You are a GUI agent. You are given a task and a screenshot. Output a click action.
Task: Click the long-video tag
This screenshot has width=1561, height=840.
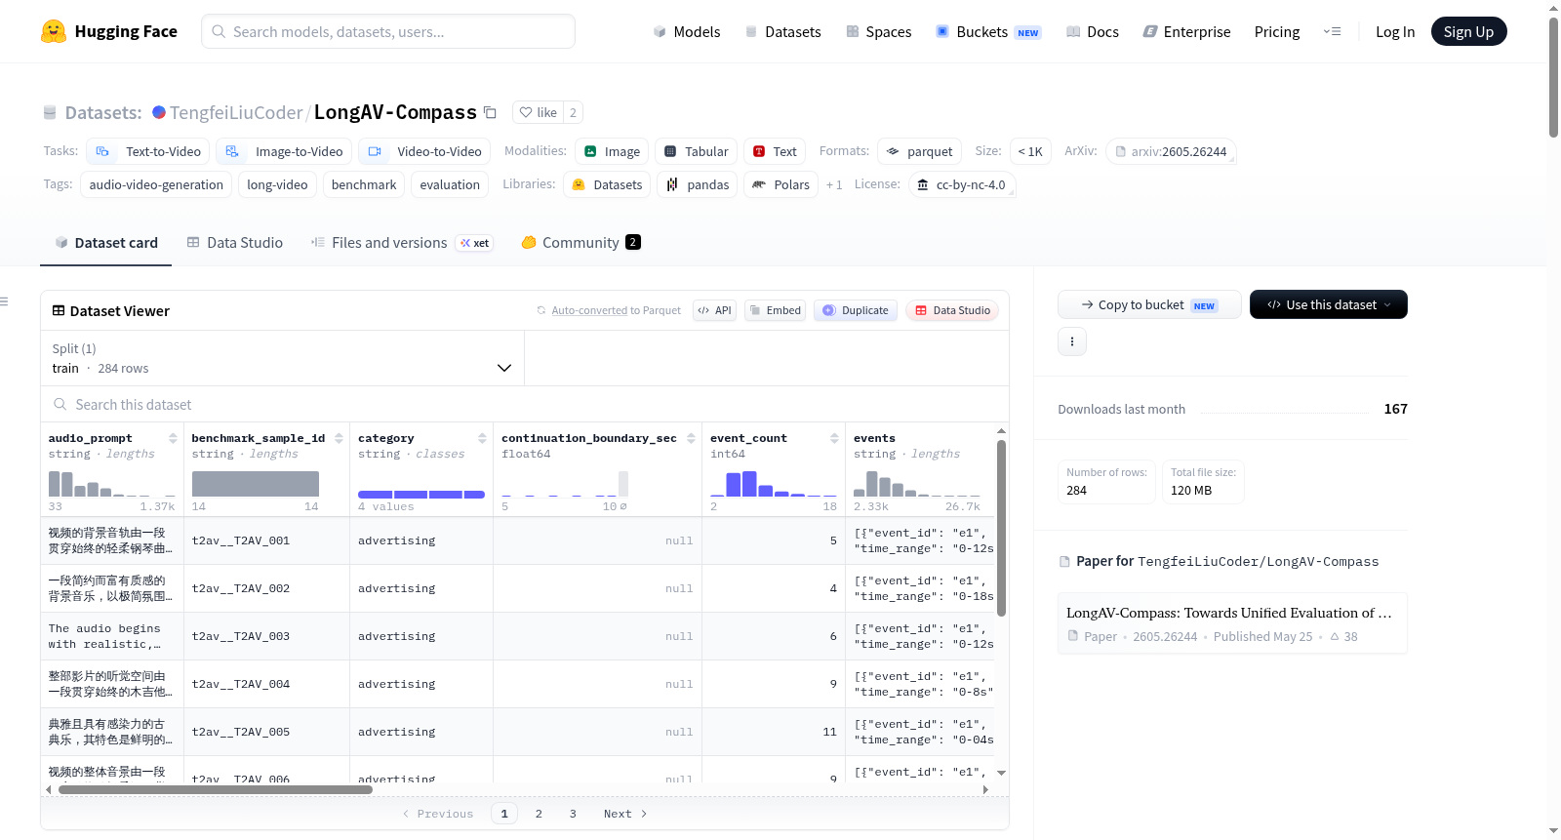[277, 184]
